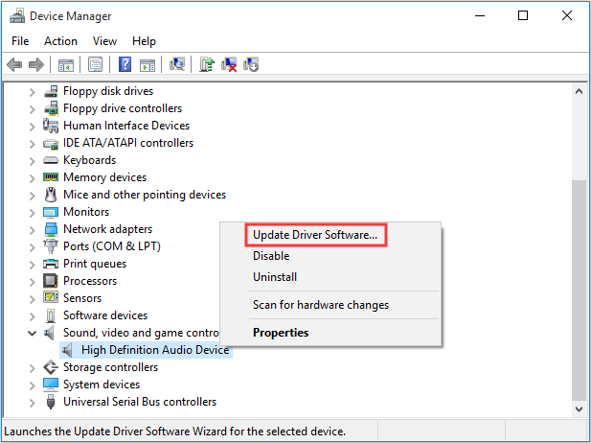
Task: Choose Properties from the context menu
Action: (281, 333)
